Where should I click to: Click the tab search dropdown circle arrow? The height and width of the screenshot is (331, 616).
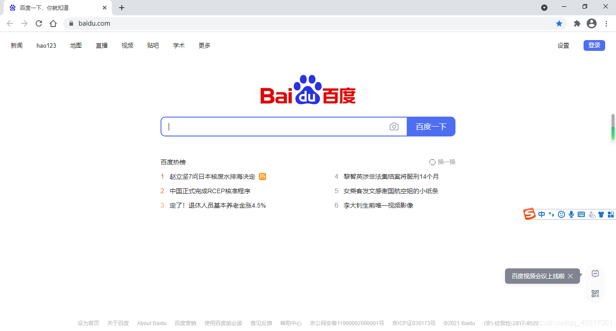click(544, 8)
